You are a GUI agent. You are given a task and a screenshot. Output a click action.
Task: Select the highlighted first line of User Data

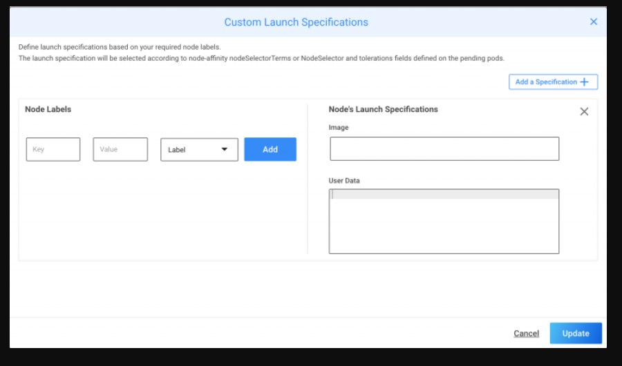tap(444, 195)
